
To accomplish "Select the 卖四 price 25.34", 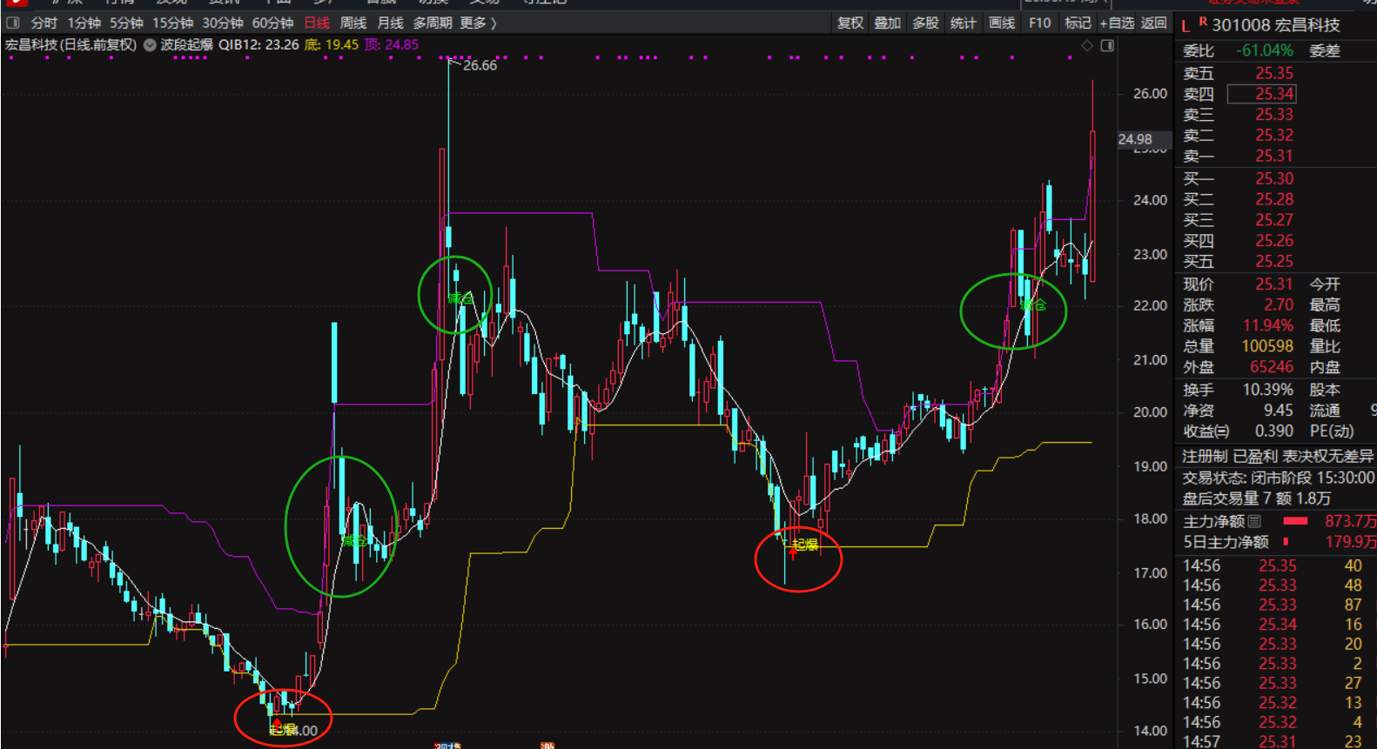I will coord(1273,94).
